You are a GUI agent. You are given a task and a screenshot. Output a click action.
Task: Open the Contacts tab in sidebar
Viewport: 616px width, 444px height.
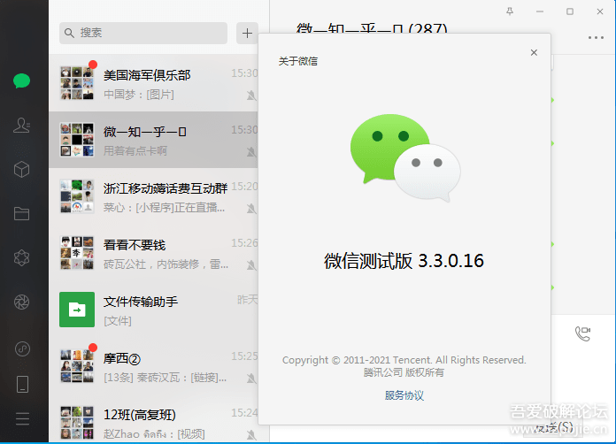point(21,126)
